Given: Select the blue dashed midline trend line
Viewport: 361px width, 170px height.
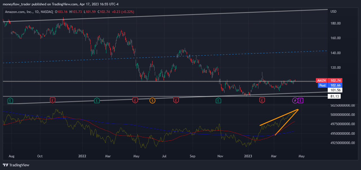Looking at the screenshot, I should click(x=165, y=57).
